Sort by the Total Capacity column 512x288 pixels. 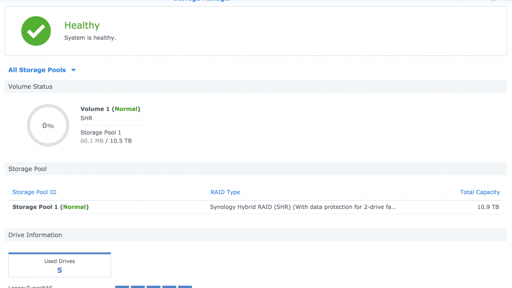click(x=480, y=192)
